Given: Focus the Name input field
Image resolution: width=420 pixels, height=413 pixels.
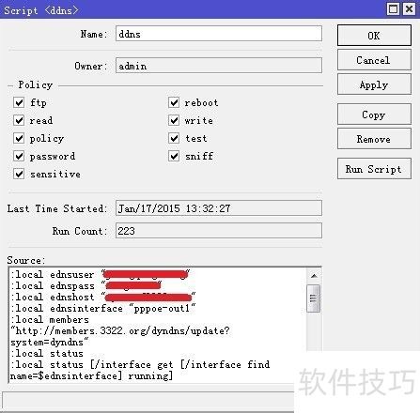Looking at the screenshot, I should [x=219, y=34].
